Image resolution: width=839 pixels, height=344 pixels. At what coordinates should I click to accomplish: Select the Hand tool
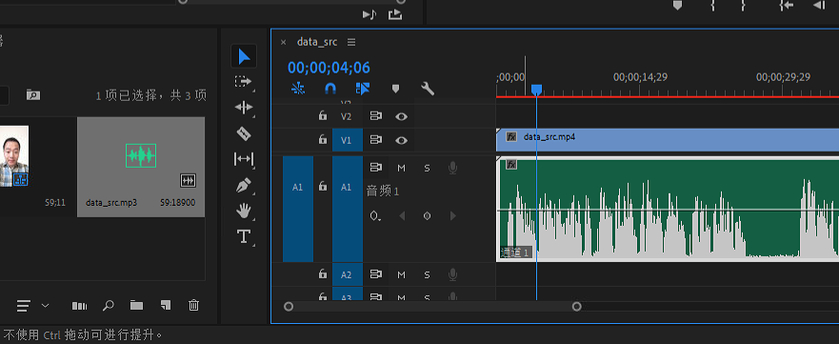point(244,211)
